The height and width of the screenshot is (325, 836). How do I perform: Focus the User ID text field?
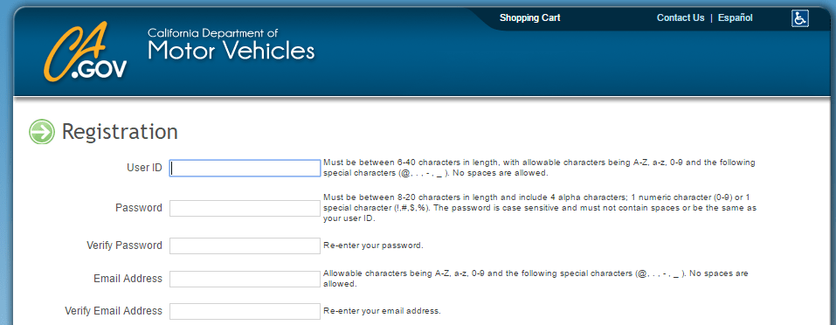pyautogui.click(x=245, y=169)
